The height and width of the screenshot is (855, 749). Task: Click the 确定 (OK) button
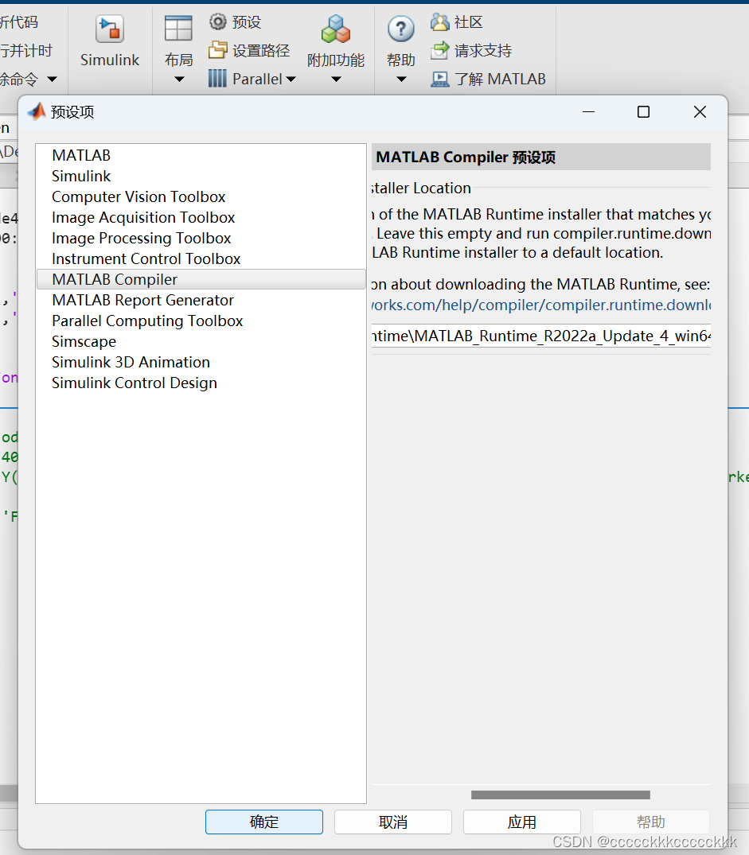click(263, 822)
